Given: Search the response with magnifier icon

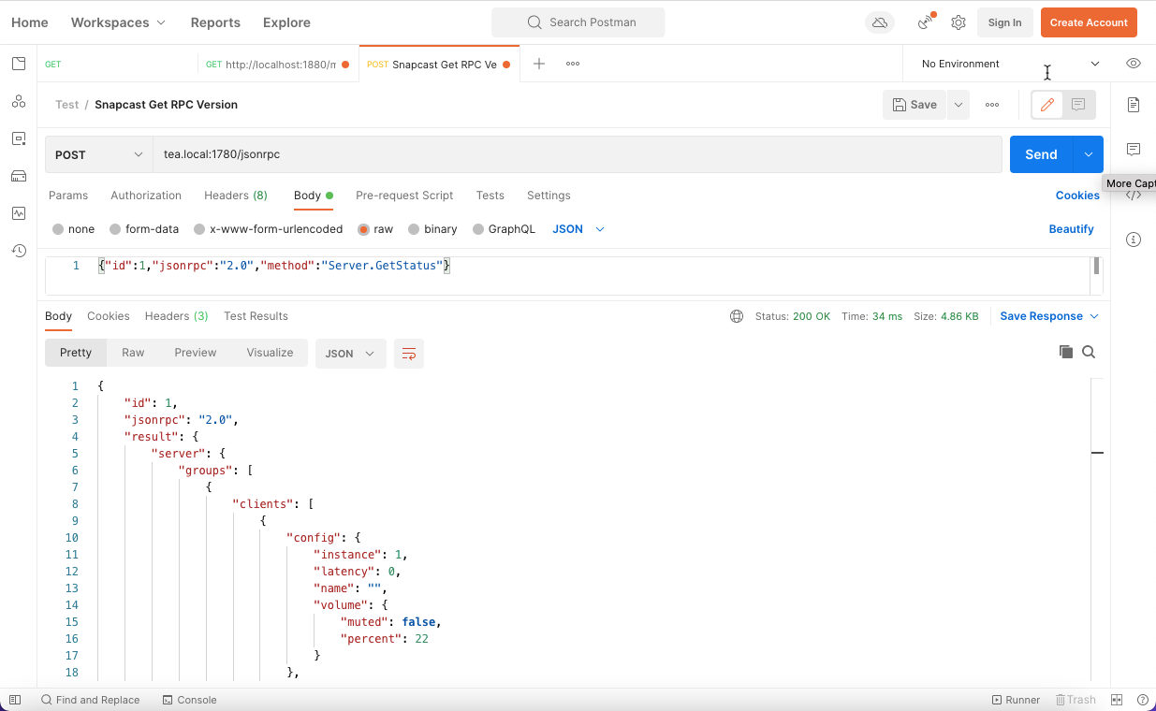Looking at the screenshot, I should click(1089, 353).
